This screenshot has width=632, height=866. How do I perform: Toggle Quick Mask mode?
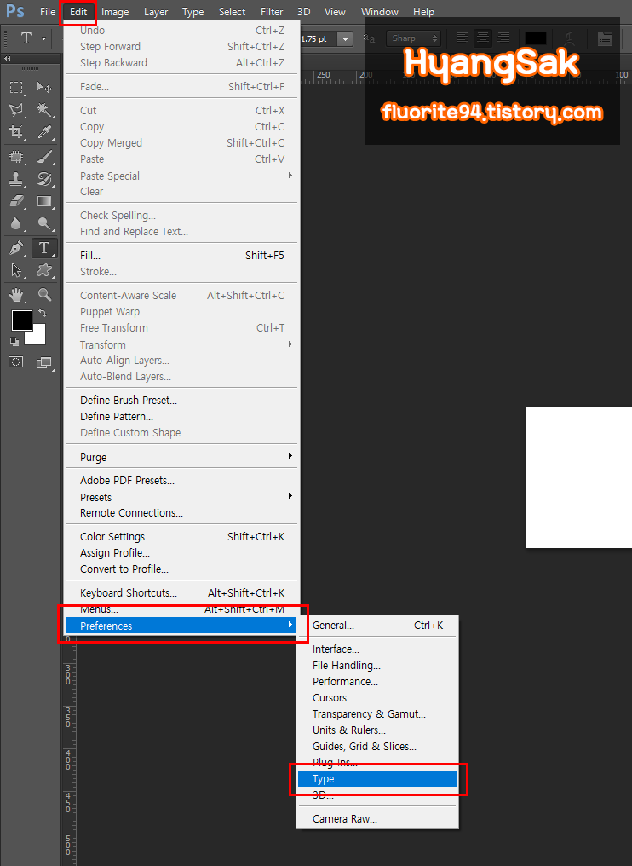tap(16, 362)
